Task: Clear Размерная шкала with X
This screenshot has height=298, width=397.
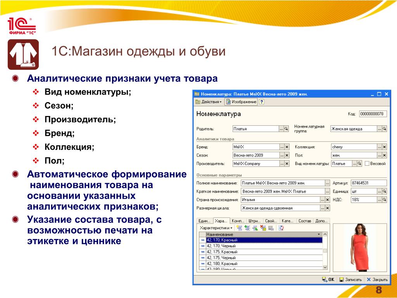Action: click(327, 208)
